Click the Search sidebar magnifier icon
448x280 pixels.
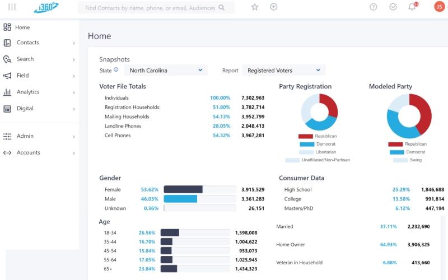pos(7,59)
